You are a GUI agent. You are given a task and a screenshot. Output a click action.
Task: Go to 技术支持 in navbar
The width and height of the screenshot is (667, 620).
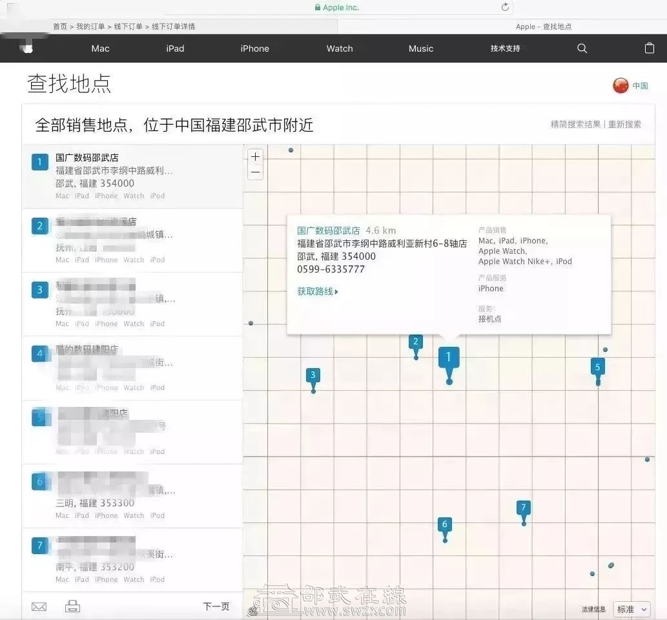[x=505, y=48]
